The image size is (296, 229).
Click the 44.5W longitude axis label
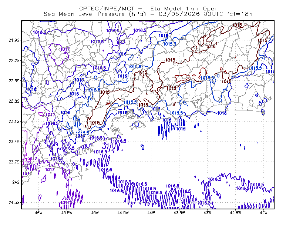(123, 213)
